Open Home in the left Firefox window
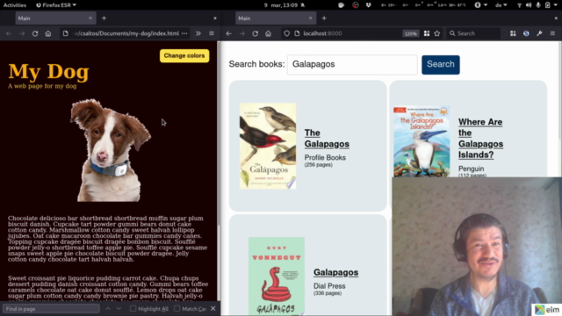This screenshot has height=316, width=562. [x=48, y=33]
